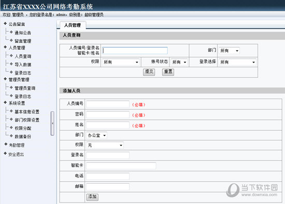Expand 公告留言 menu group
This screenshot has height=204, width=285.
17,24
